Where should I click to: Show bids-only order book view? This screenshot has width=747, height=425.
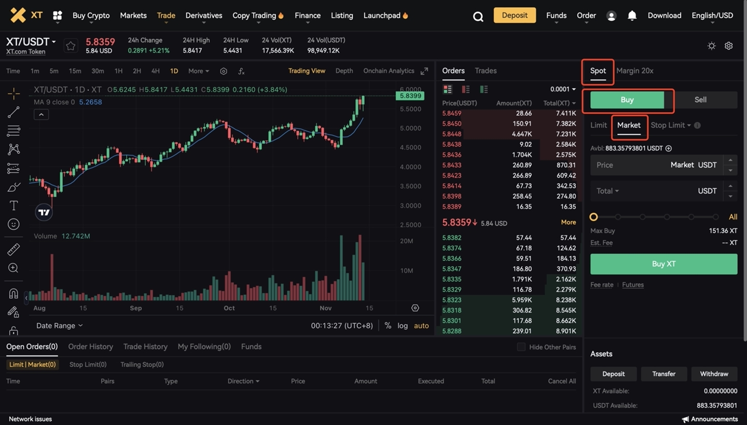pyautogui.click(x=484, y=89)
